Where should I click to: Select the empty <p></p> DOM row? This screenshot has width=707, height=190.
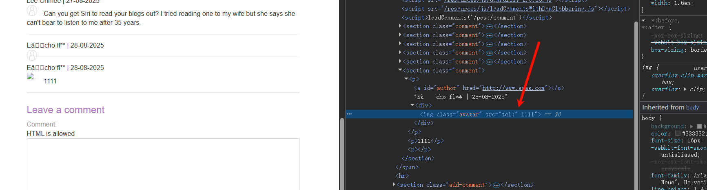(x=419, y=150)
